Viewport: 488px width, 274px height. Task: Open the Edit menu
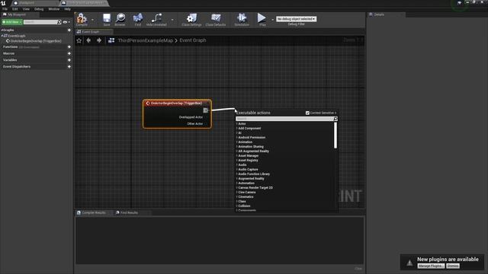(15, 9)
